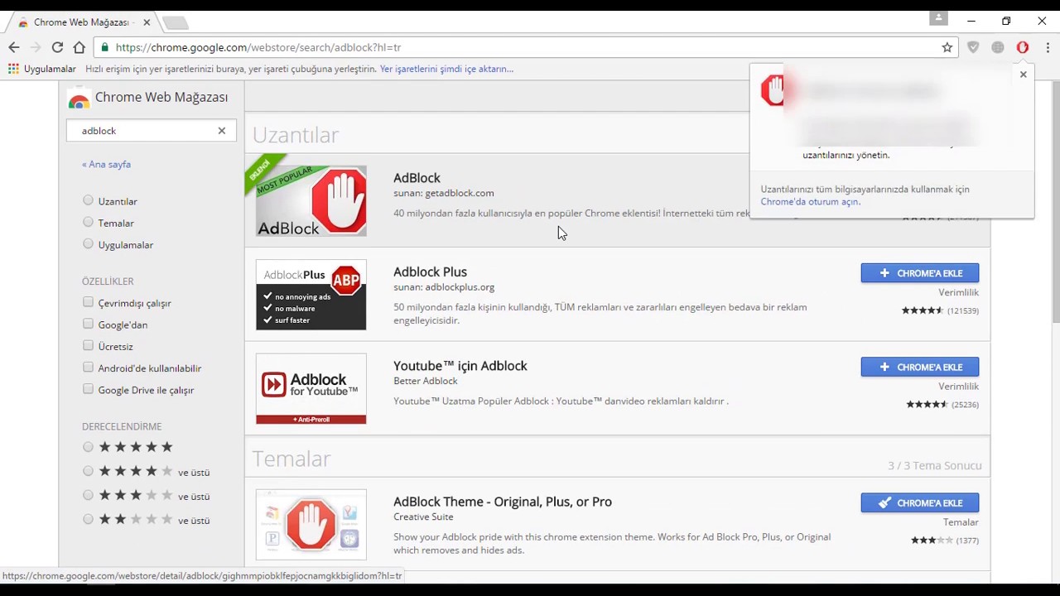The image size is (1060, 596).
Task: Open the Chrome user profile button
Action: (x=938, y=17)
